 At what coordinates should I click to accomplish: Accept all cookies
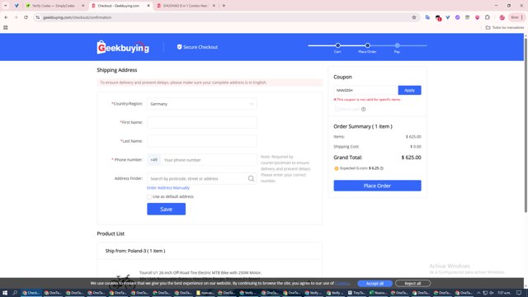click(x=375, y=284)
